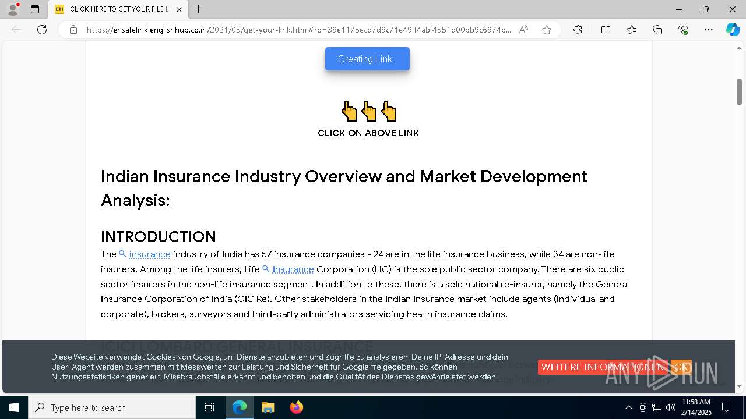Select the 'CLICK HERE TO GET YOUR FILE' tab
The height and width of the screenshot is (419, 746).
119,9
